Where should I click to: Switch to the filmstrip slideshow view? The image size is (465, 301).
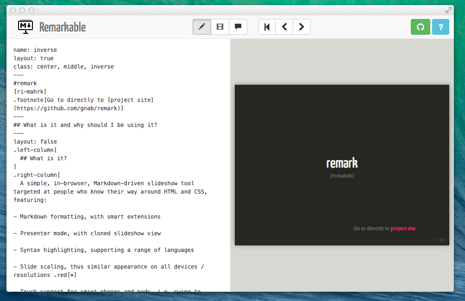pyautogui.click(x=220, y=27)
